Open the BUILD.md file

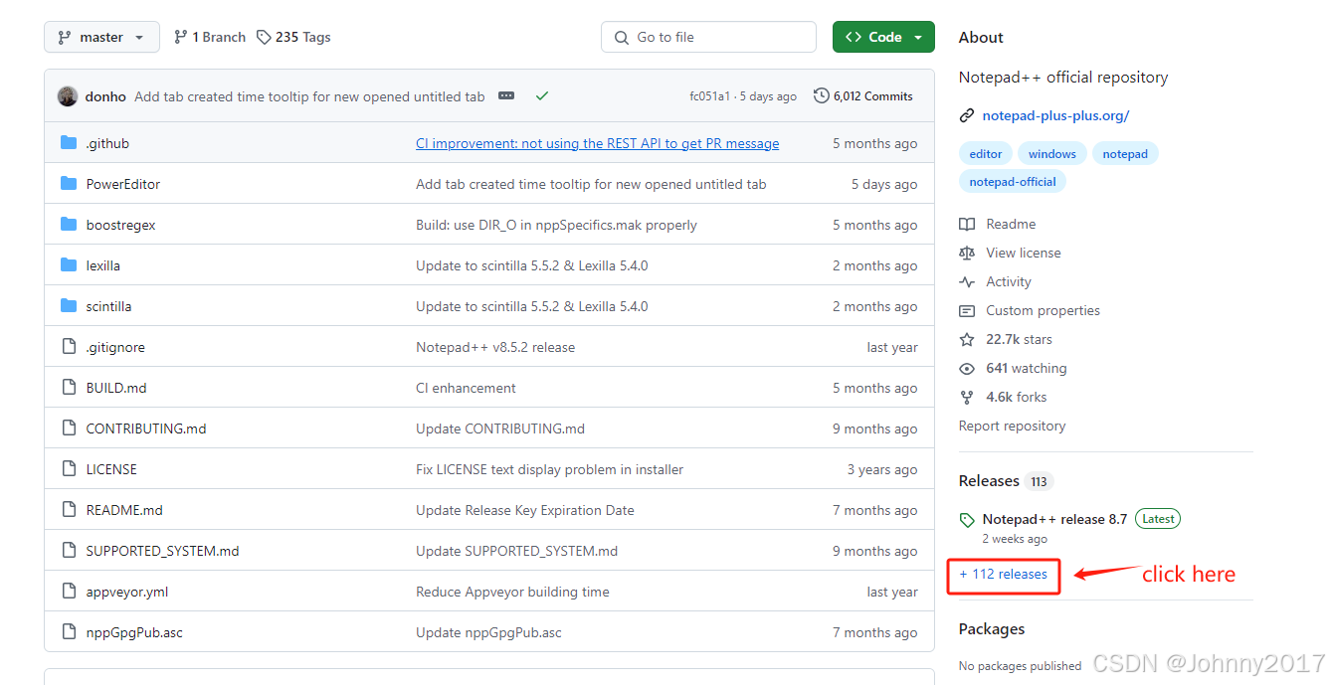pyautogui.click(x=116, y=388)
